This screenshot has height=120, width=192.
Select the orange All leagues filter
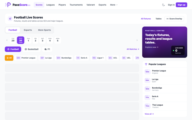click(9, 58)
